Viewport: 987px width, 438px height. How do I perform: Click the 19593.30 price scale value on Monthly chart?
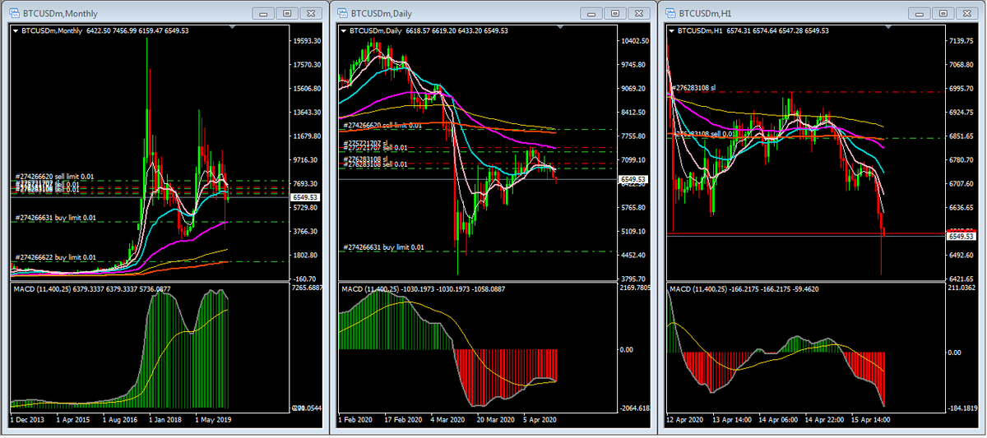coord(307,41)
